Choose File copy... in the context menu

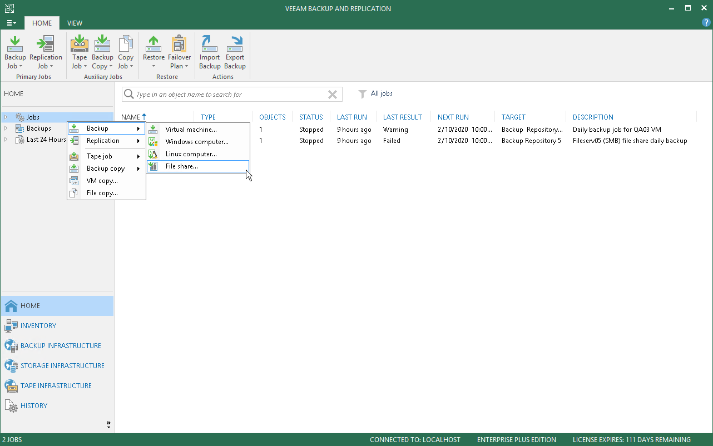point(106,193)
